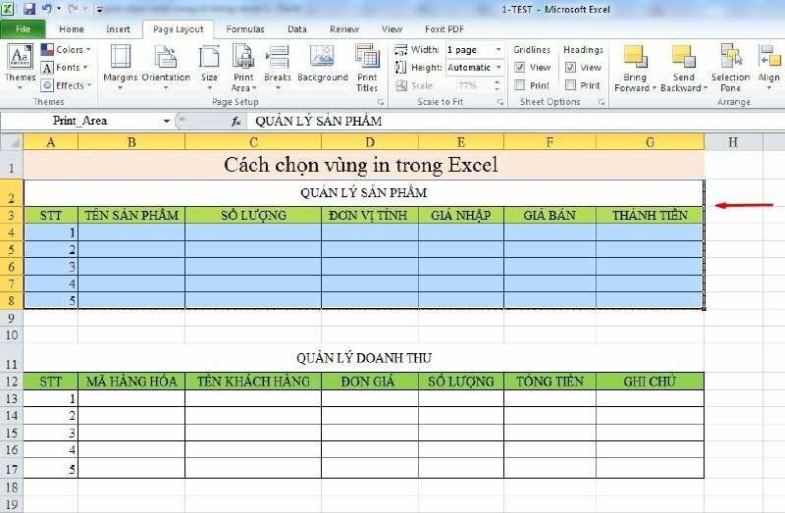The image size is (785, 513).
Task: Toggle Headings View checkbox
Action: (x=570, y=67)
